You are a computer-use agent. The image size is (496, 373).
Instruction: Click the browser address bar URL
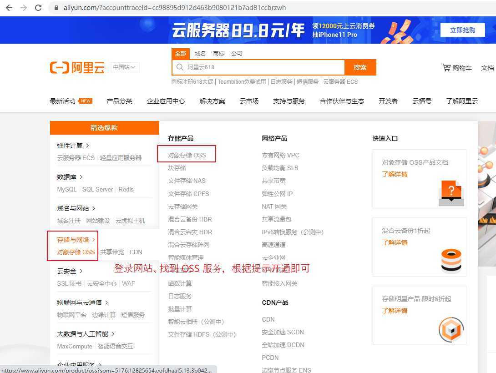[175, 8]
